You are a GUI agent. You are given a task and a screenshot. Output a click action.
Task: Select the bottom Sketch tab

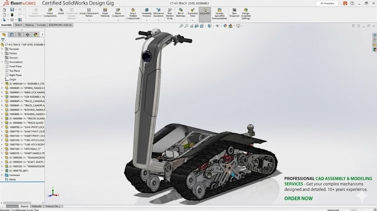[24, 207]
